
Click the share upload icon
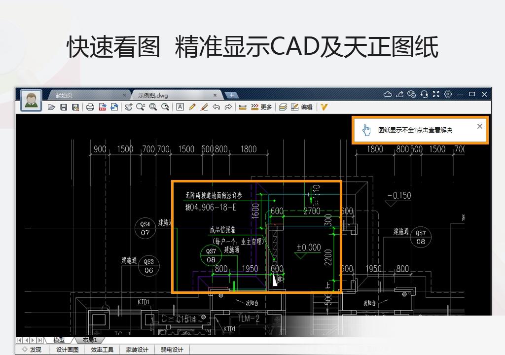pos(399,94)
